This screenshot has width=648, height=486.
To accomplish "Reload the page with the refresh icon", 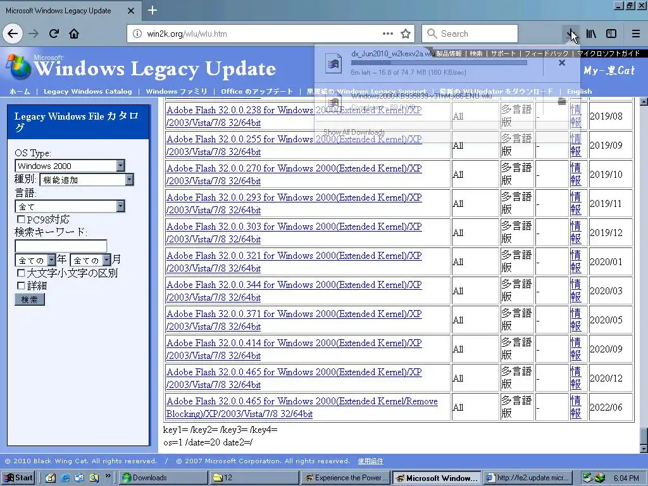I will pos(54,34).
